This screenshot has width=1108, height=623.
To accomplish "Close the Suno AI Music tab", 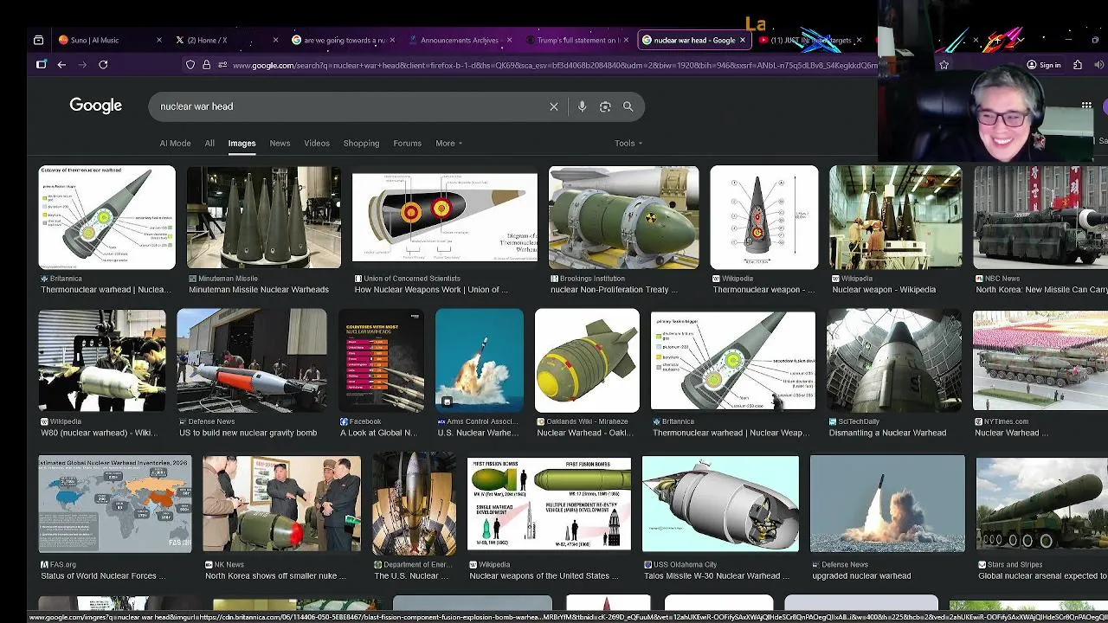I will point(158,40).
